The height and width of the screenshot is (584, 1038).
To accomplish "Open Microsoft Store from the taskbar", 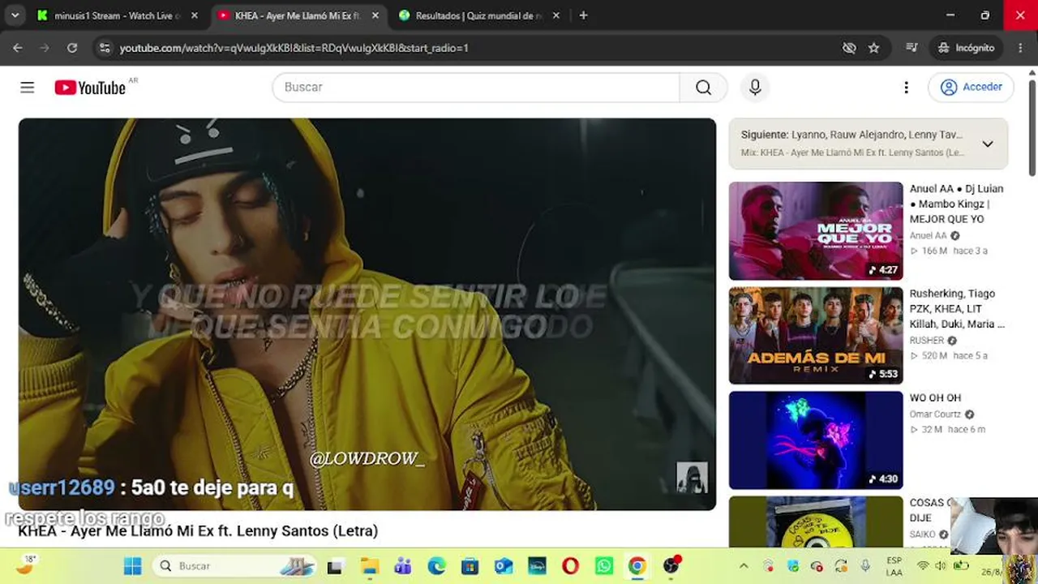I will (x=470, y=566).
